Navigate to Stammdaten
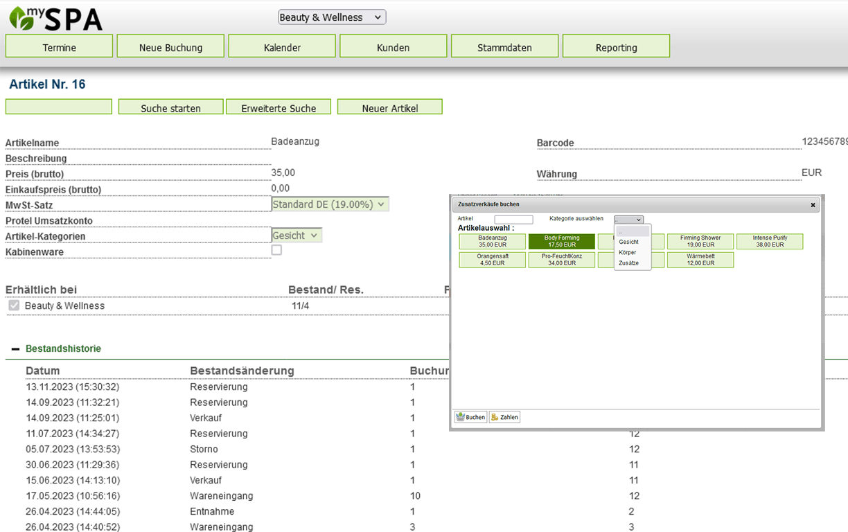Image resolution: width=848 pixels, height=532 pixels. [x=504, y=46]
